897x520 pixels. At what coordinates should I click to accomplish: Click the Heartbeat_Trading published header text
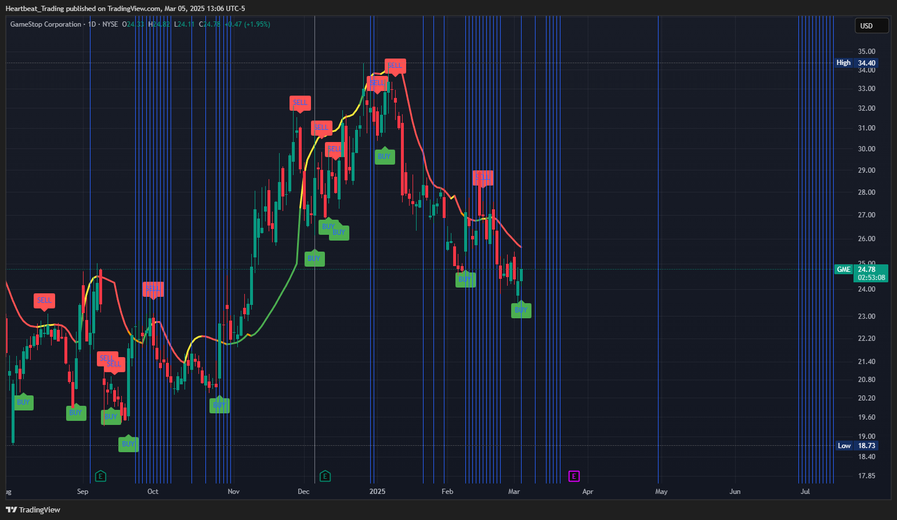[x=125, y=8]
